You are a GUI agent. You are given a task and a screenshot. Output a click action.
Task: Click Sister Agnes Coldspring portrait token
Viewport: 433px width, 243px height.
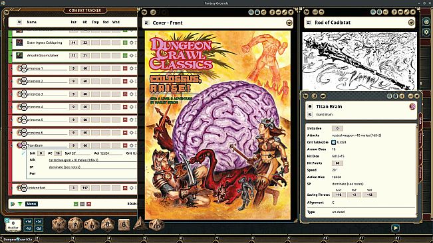19,42
